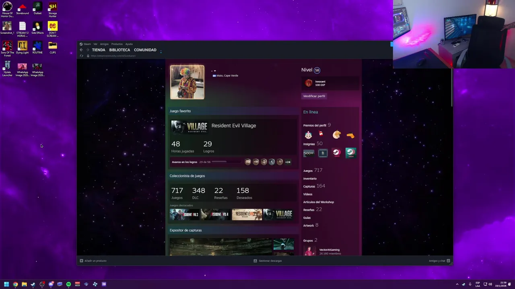Open Capturas 164 link
The width and height of the screenshot is (515, 289).
pyautogui.click(x=314, y=186)
